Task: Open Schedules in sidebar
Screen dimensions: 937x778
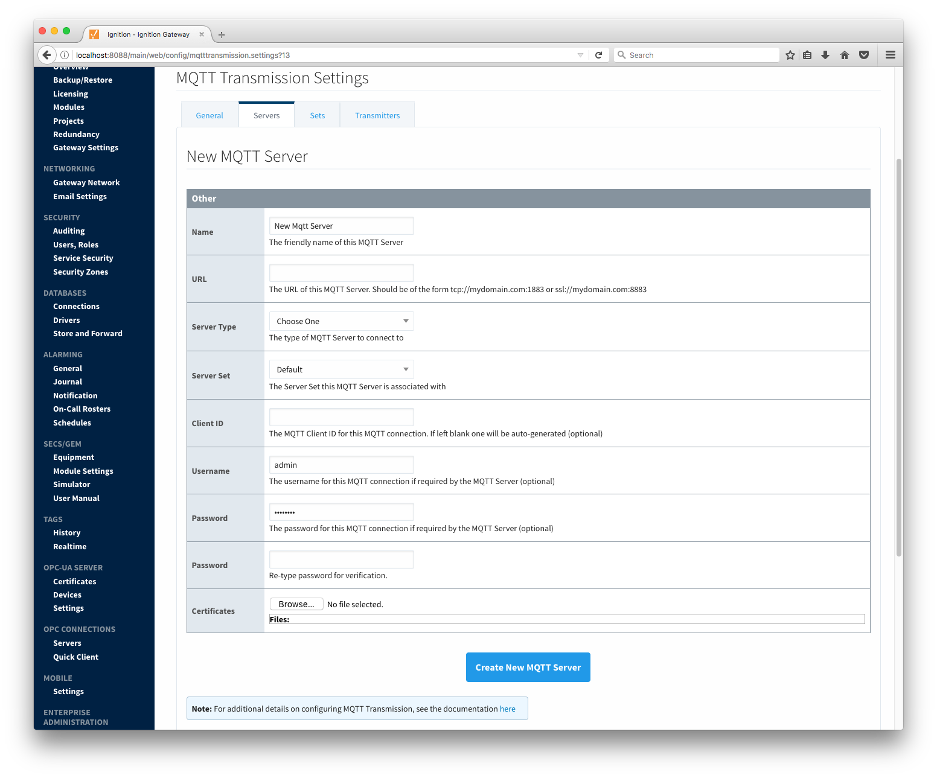Action: point(72,422)
